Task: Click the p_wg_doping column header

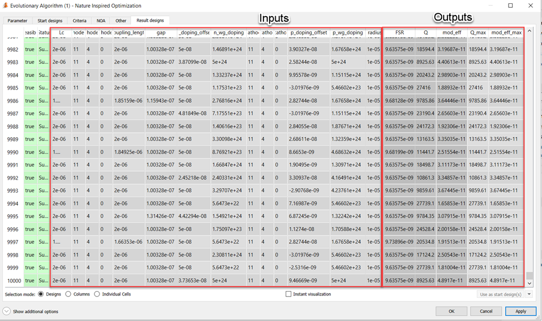Action: click(348, 32)
